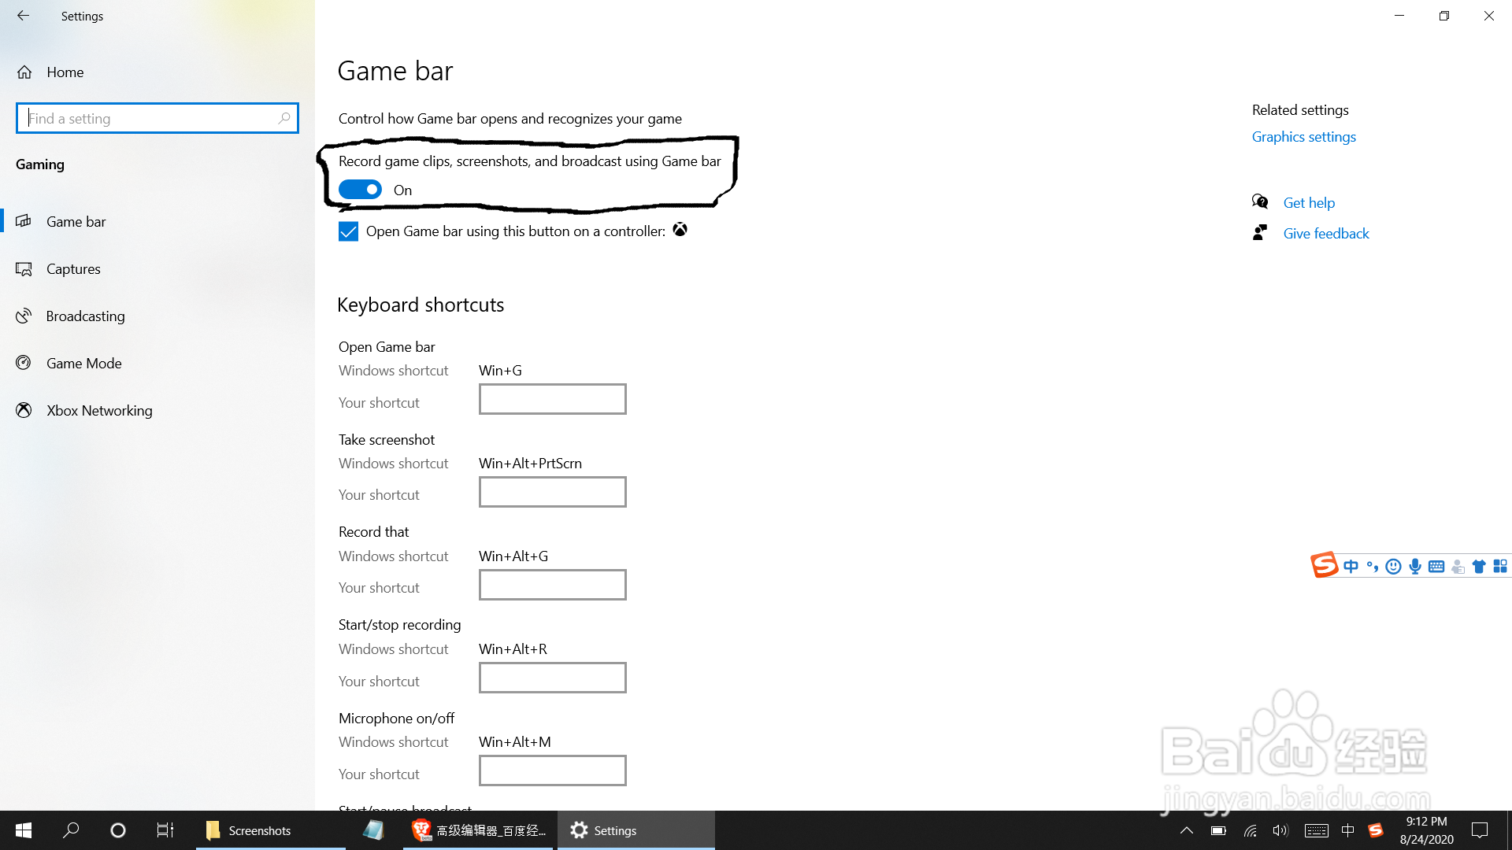This screenshot has height=850, width=1512.
Task: Show hidden system tray icons
Action: tap(1186, 830)
